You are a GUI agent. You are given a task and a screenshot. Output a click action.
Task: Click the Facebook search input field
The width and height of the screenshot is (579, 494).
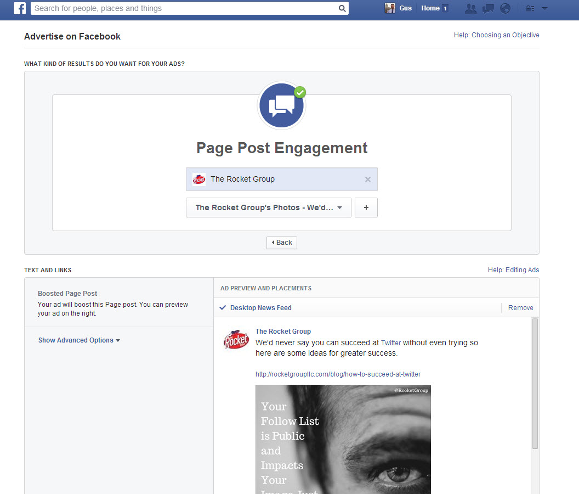(x=184, y=8)
